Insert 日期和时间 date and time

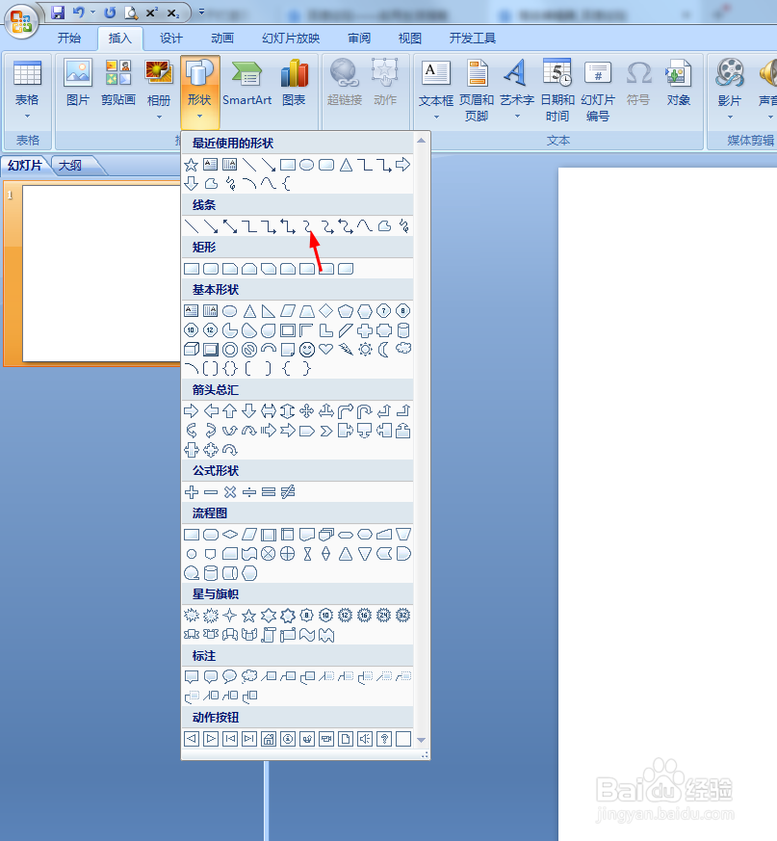(x=557, y=91)
